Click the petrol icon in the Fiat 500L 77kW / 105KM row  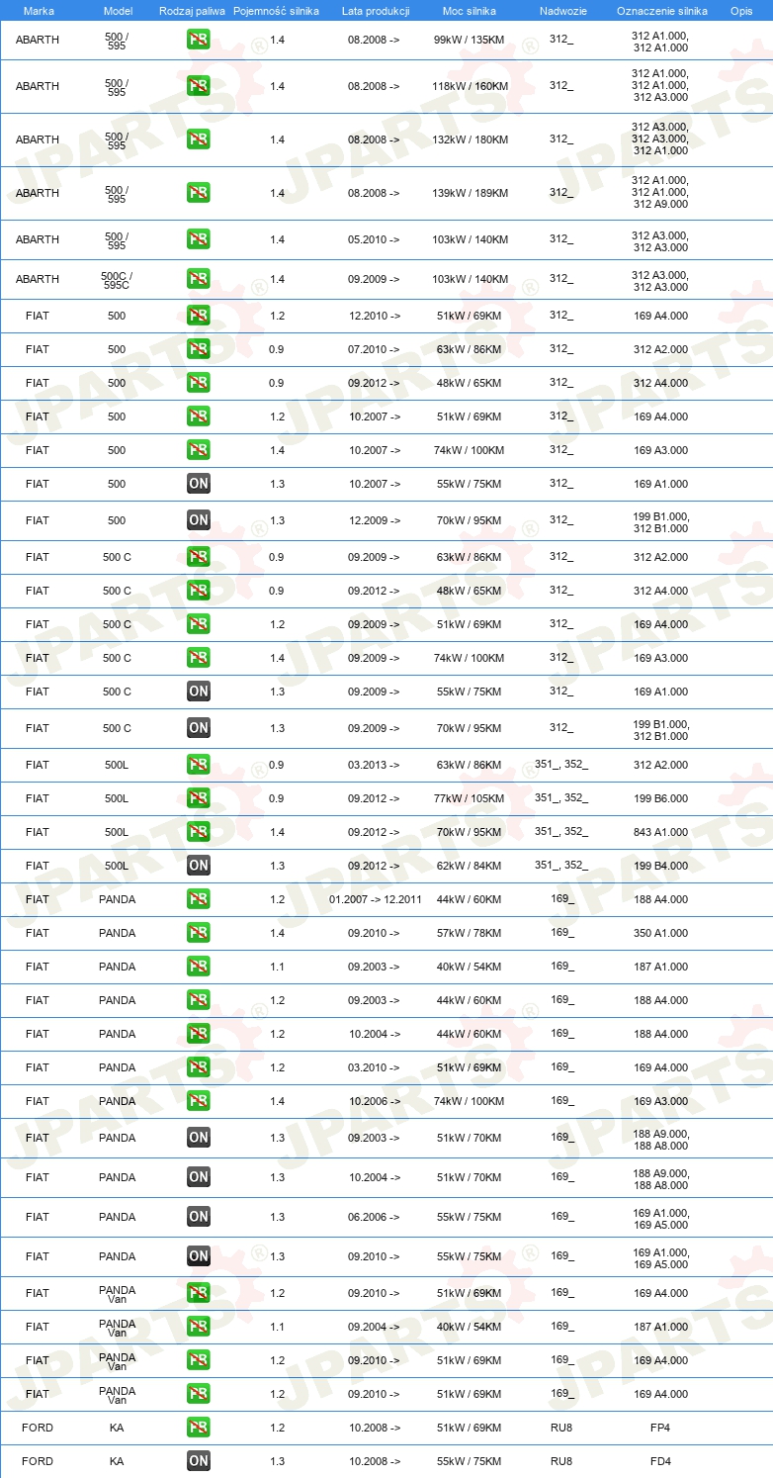point(199,798)
